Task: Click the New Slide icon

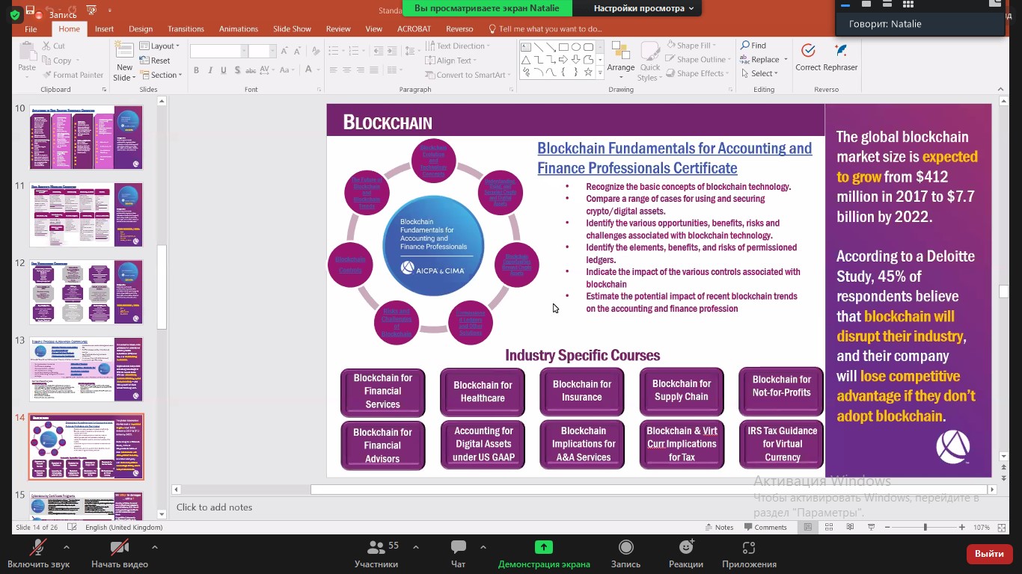Action: point(124,51)
